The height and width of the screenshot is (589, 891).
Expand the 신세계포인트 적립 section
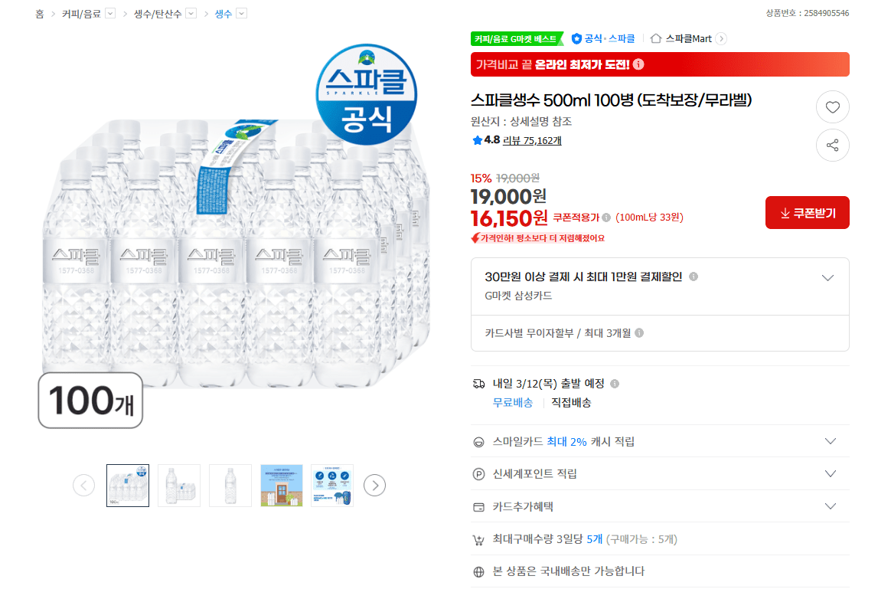830,473
